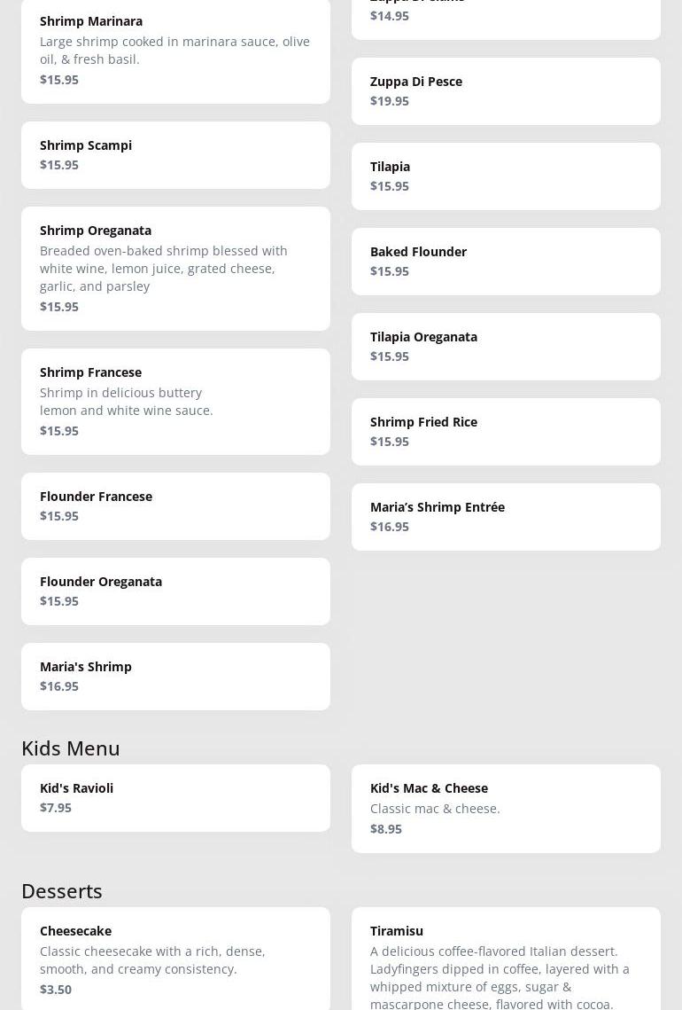Click the Kids Menu section heading

click(x=71, y=748)
